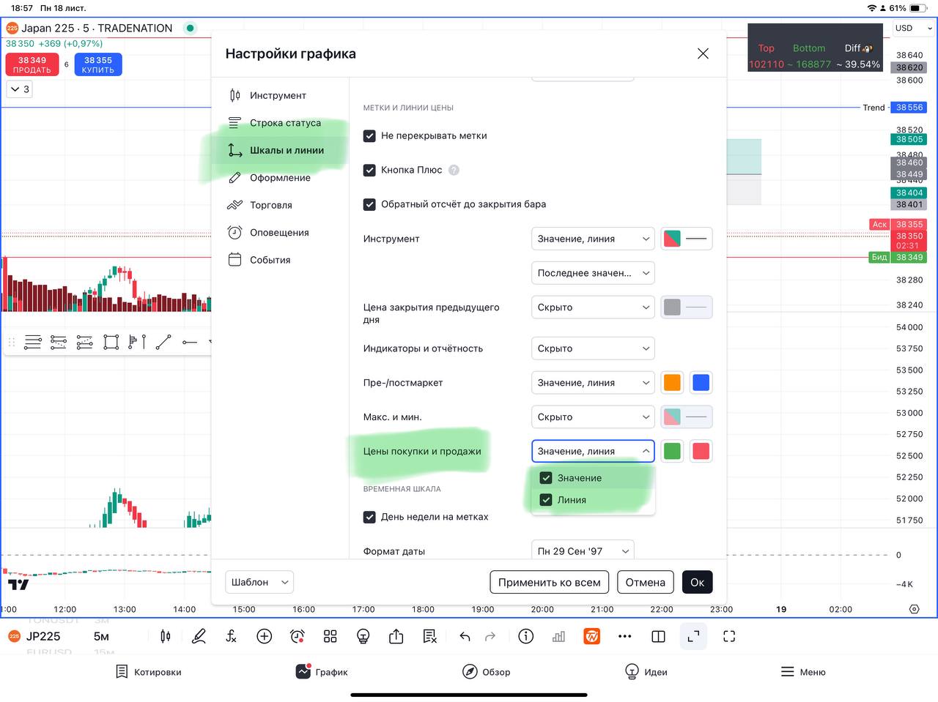Open the alert clock icon in bottom toolbar
The height and width of the screenshot is (702, 938).
(x=297, y=636)
